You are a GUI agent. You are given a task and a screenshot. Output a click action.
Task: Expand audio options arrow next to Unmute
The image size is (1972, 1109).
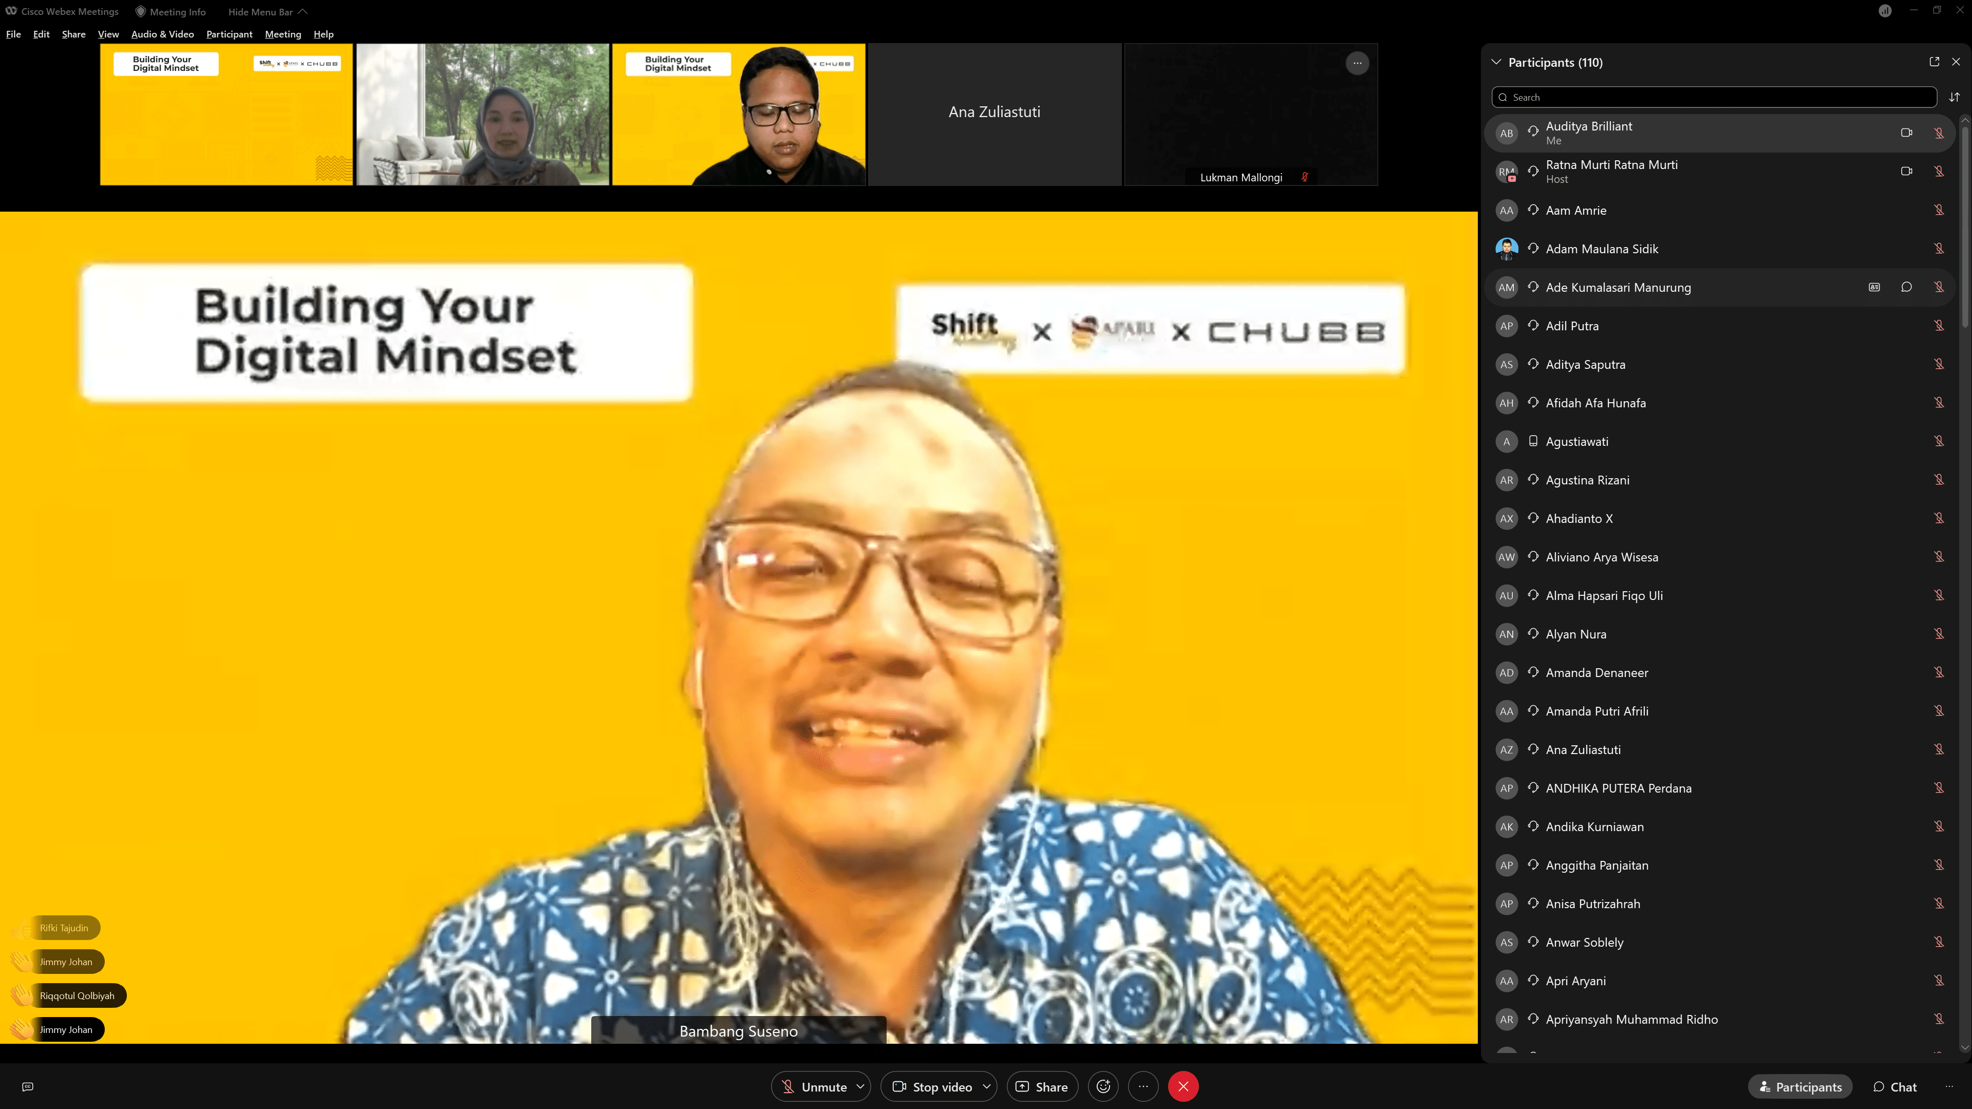[x=860, y=1087]
